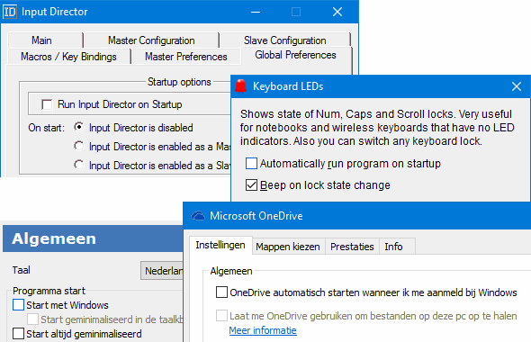Open the Meer informatie link
Screen dimensions: 531x342
coord(263,330)
